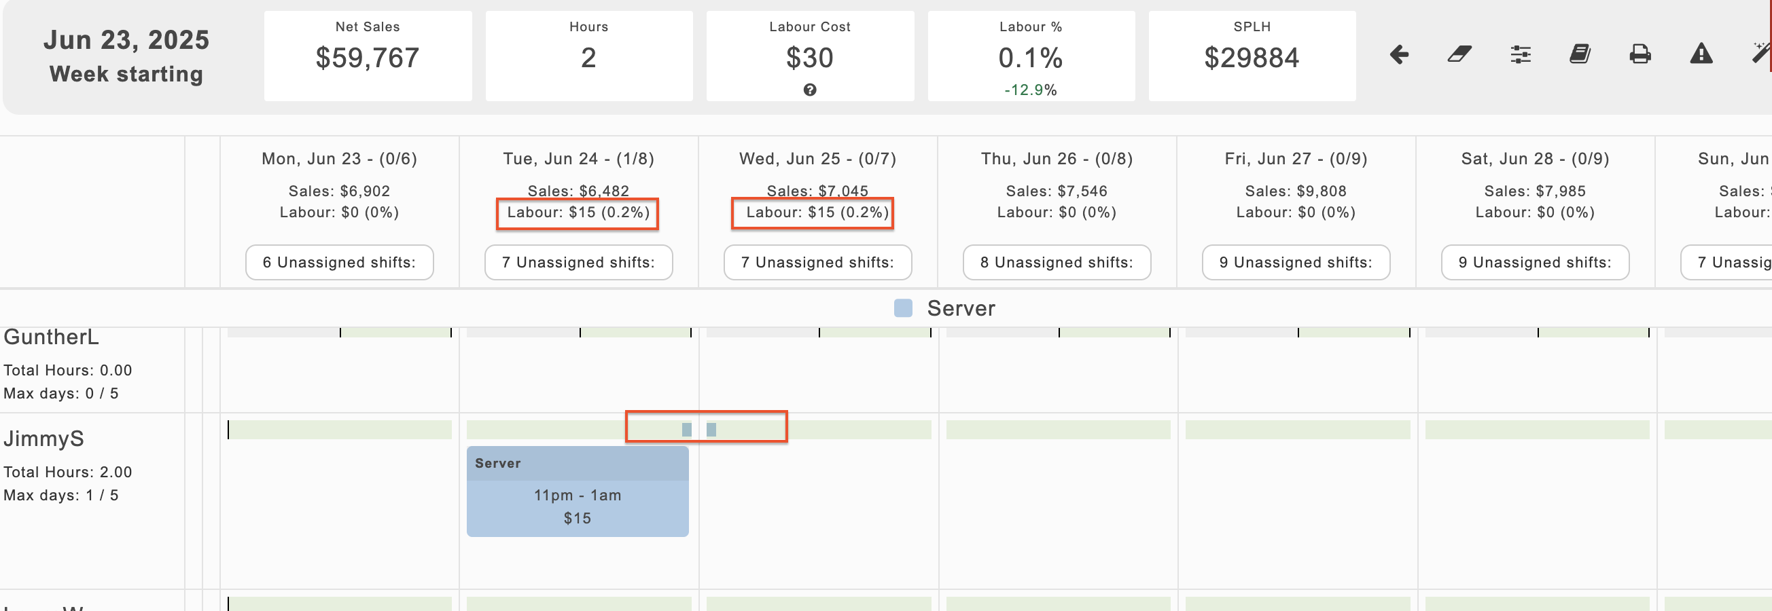This screenshot has height=611, width=1772.
Task: Select the Wed, Jun 25 column header
Action: [x=817, y=159]
